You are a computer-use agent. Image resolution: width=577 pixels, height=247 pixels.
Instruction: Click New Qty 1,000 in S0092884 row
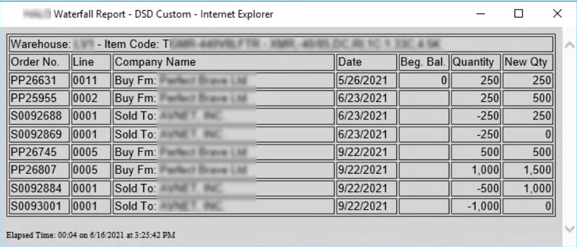click(527, 188)
